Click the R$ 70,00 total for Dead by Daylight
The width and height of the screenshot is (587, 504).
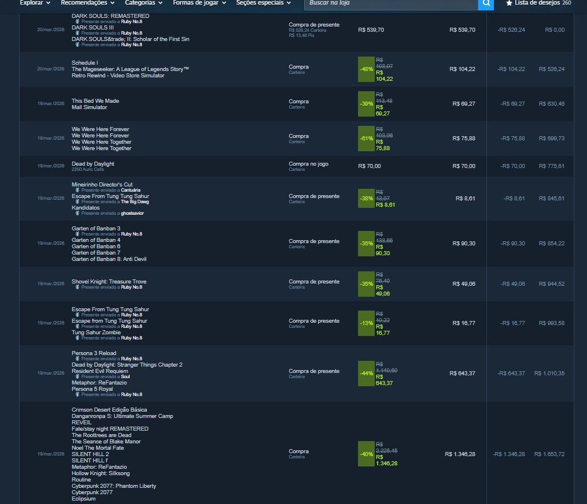[464, 166]
